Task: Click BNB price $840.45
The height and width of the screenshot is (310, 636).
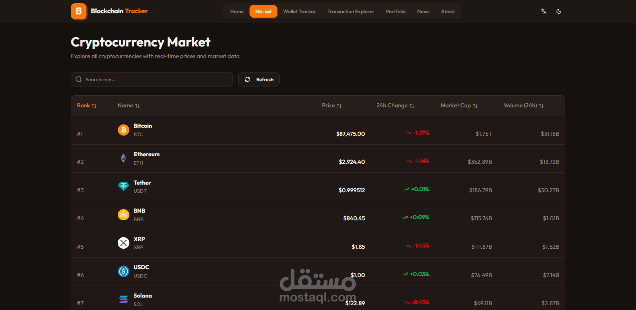Action: coord(354,218)
